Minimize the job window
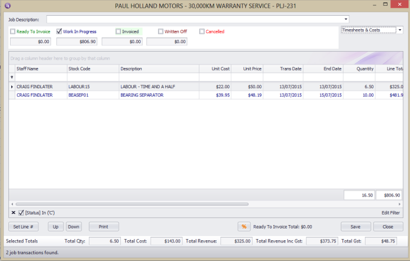This screenshot has height=261, width=410. click(375, 4)
